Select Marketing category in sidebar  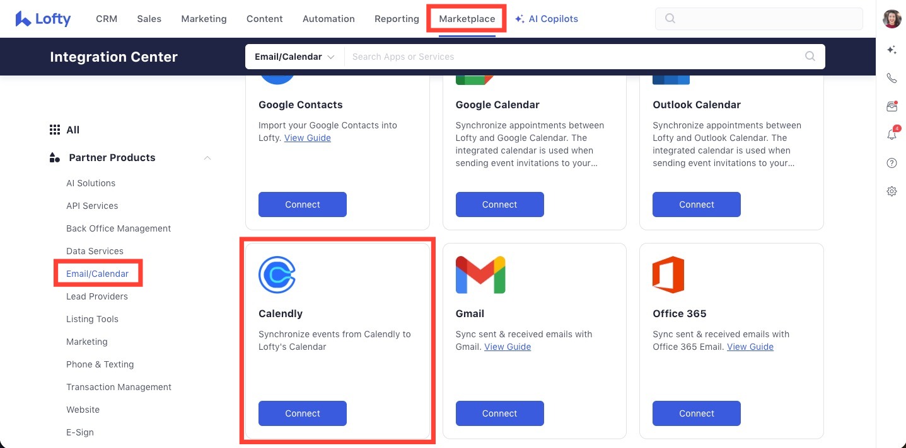pyautogui.click(x=87, y=342)
